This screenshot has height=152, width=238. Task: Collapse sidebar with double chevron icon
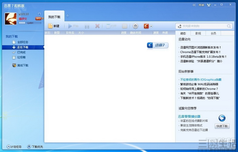click(x=194, y=5)
